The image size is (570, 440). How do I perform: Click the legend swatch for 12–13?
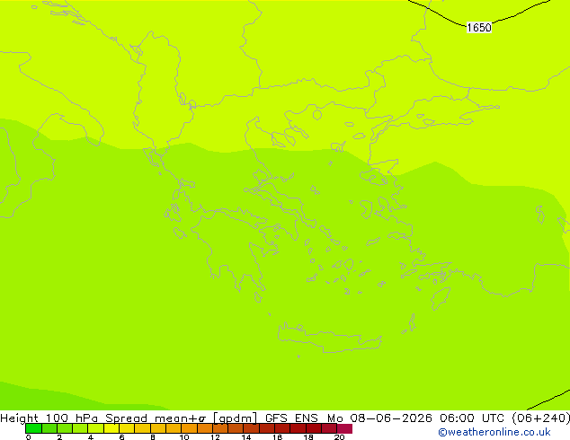(220, 428)
